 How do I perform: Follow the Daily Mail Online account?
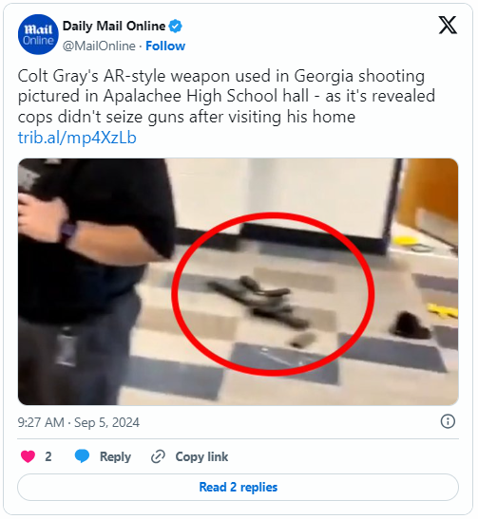165,46
